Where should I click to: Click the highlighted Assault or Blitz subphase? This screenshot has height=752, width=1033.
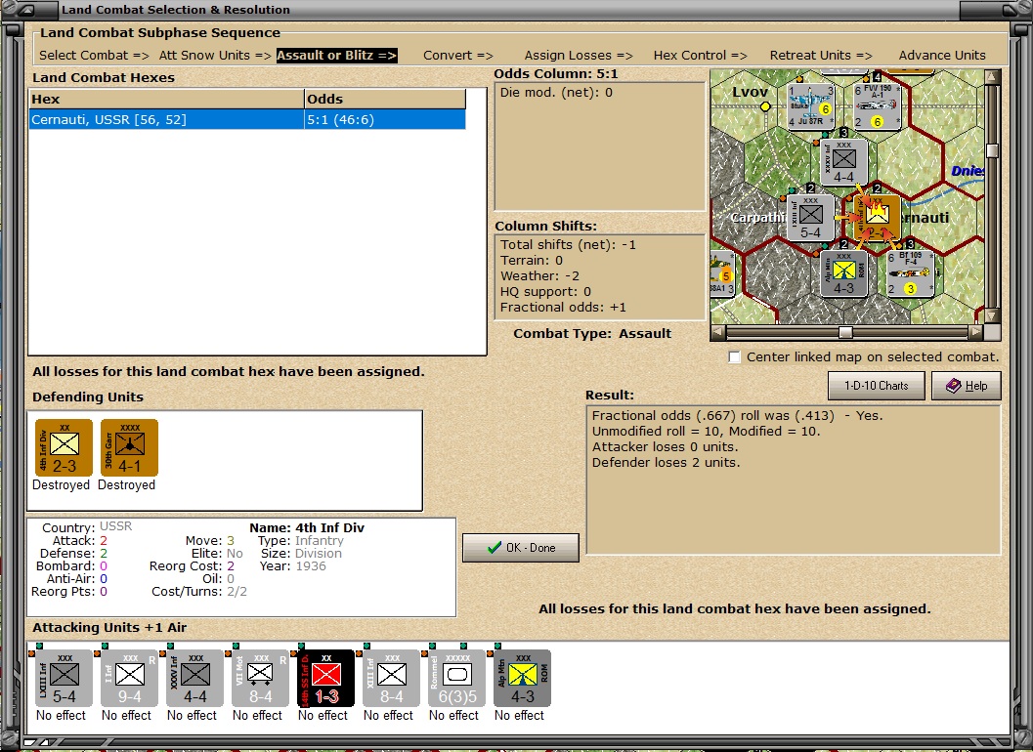pos(336,56)
